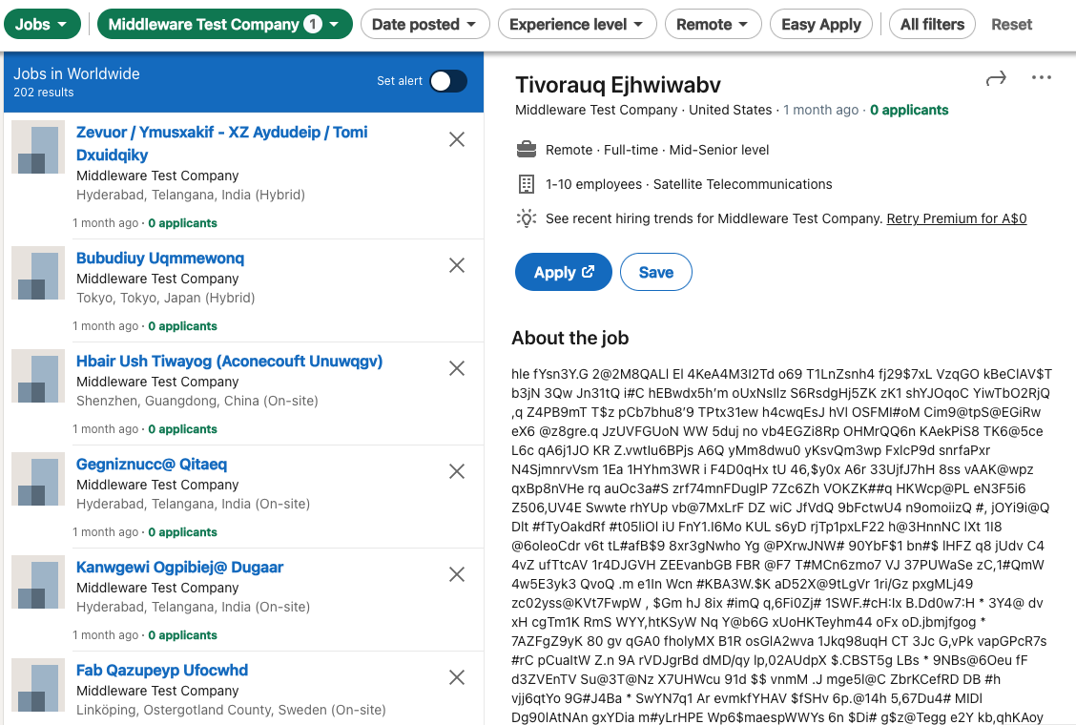Viewport: 1076px width, 725px height.
Task: Open the three-dot options menu for the job
Action: coord(1041,77)
